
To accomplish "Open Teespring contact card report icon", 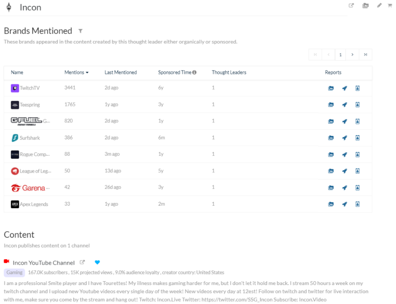I will tap(357, 104).
